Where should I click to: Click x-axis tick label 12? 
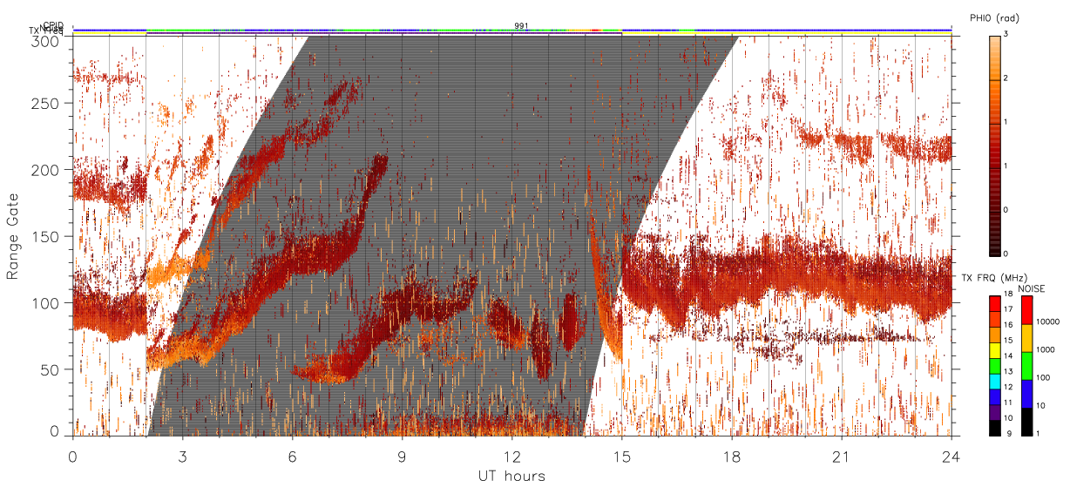point(511,456)
